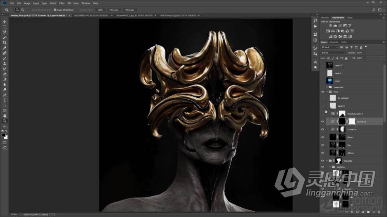Viewport: 387px width, 217px height.
Task: Set the foreground color swatch
Action: (3, 135)
